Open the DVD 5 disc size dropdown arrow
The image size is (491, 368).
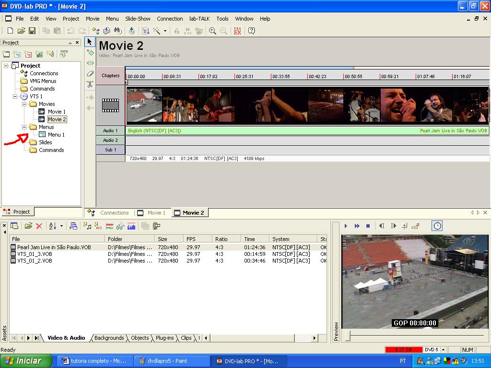click(444, 349)
